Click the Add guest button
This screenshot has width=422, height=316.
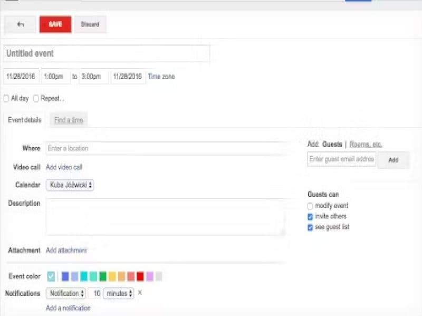pos(393,160)
